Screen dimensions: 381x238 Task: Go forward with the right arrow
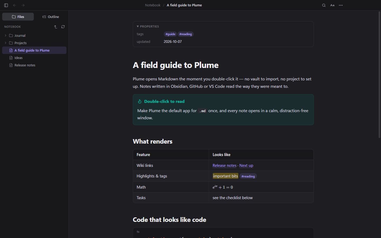pyautogui.click(x=23, y=5)
